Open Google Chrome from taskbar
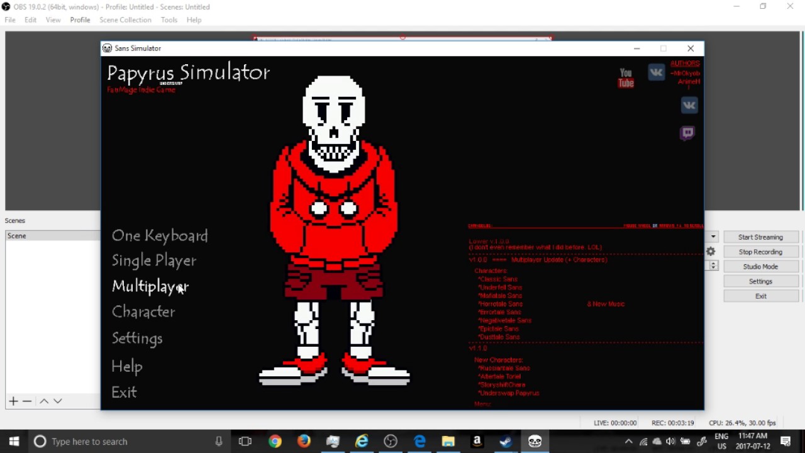805x453 pixels. [x=275, y=442]
